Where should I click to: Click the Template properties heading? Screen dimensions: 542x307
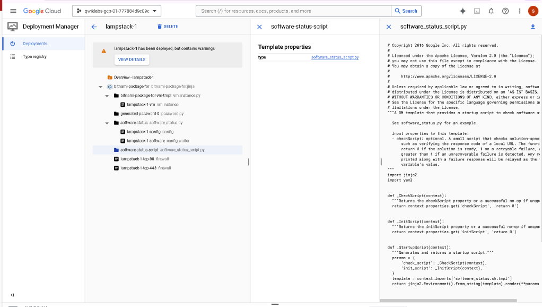[284, 47]
